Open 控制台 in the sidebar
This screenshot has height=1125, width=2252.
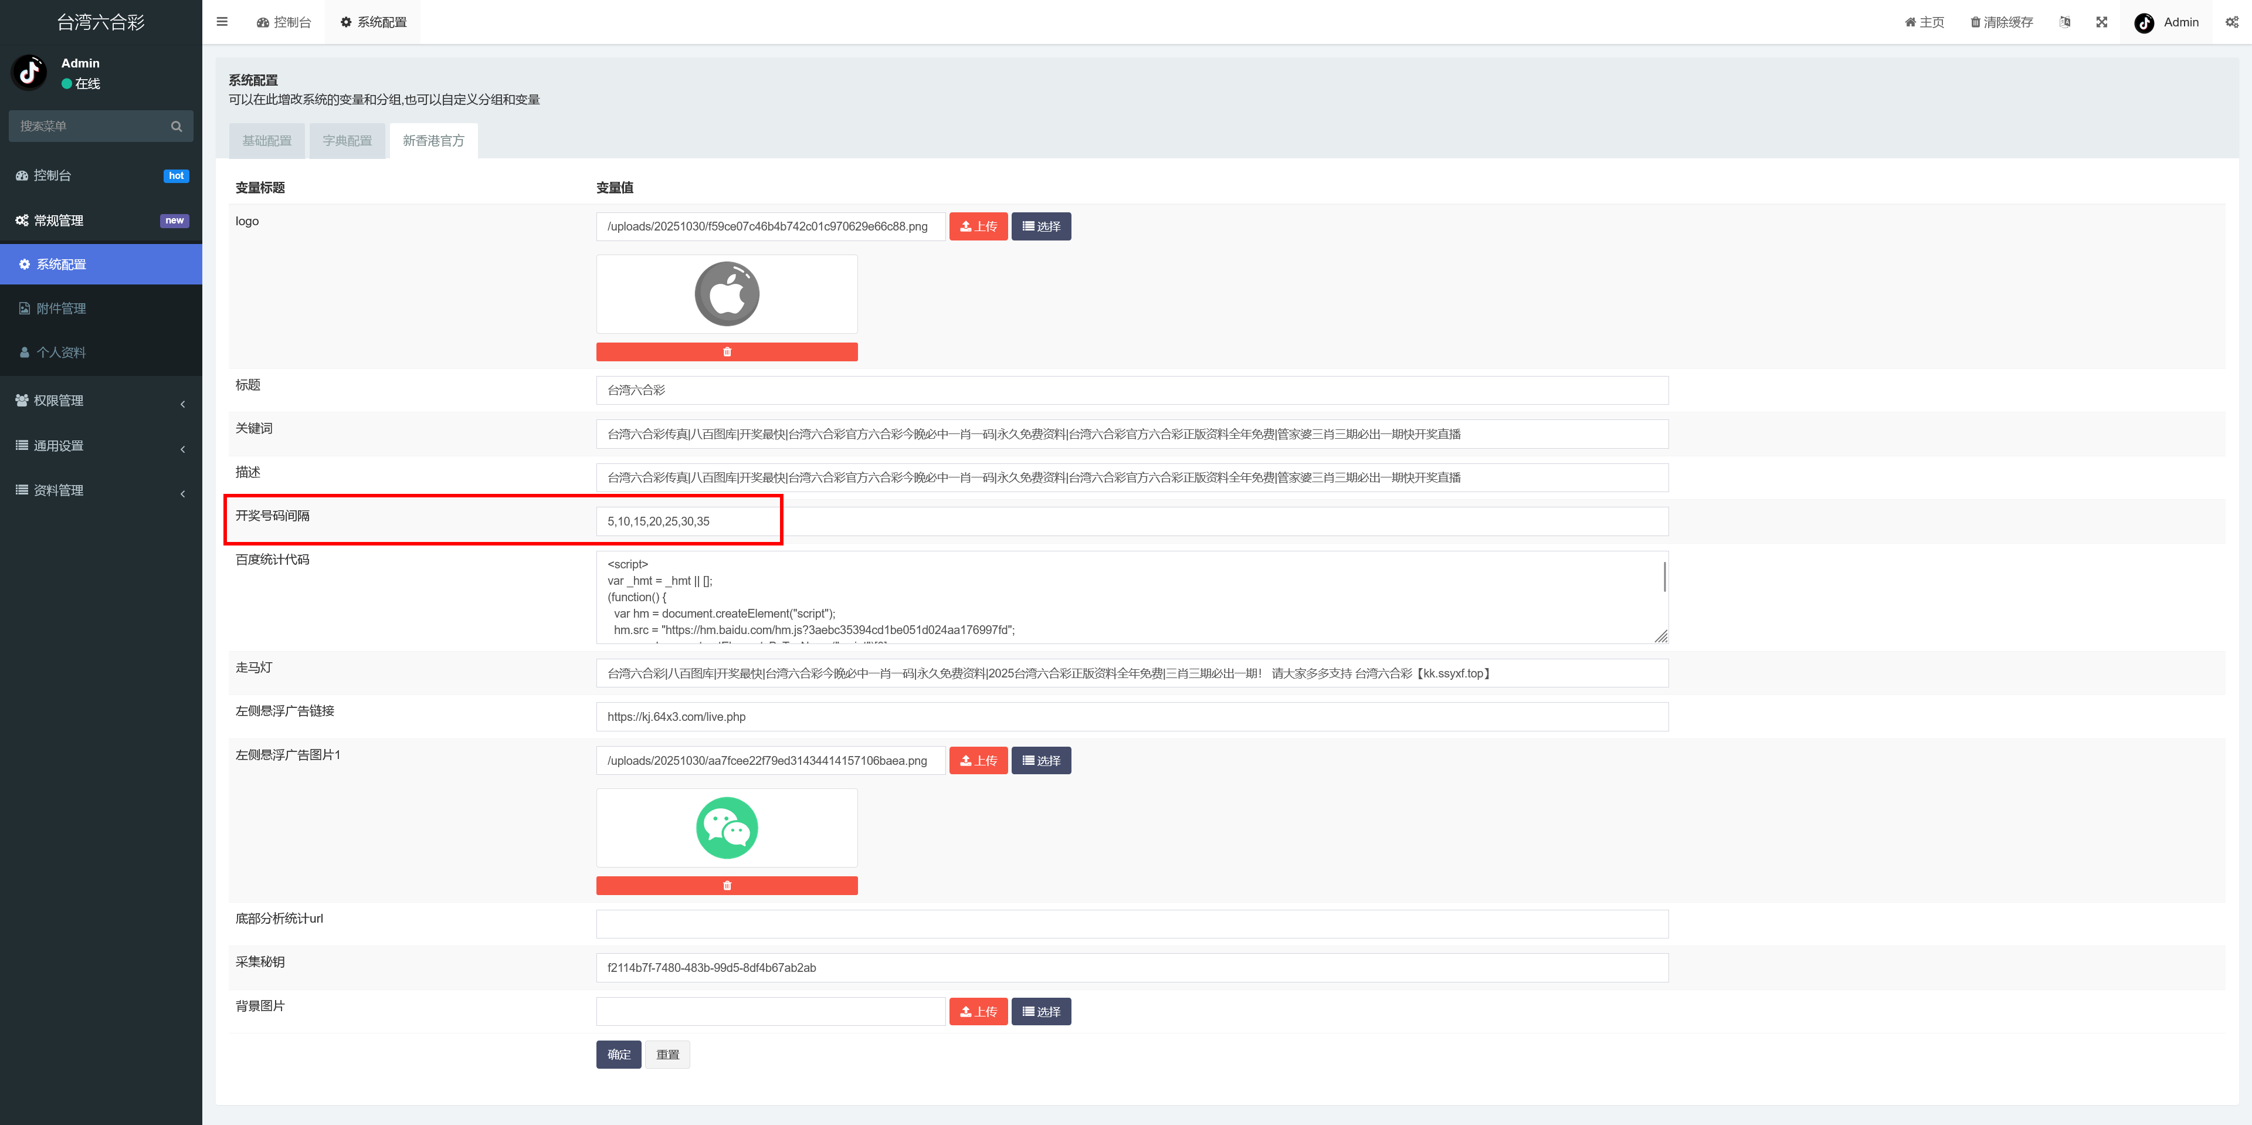(x=101, y=176)
